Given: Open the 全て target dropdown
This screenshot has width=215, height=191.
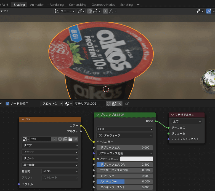Looking at the screenshot, I should [x=187, y=122].
